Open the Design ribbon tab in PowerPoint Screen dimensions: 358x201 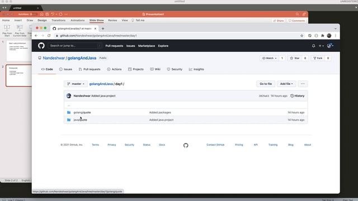click(x=43, y=20)
